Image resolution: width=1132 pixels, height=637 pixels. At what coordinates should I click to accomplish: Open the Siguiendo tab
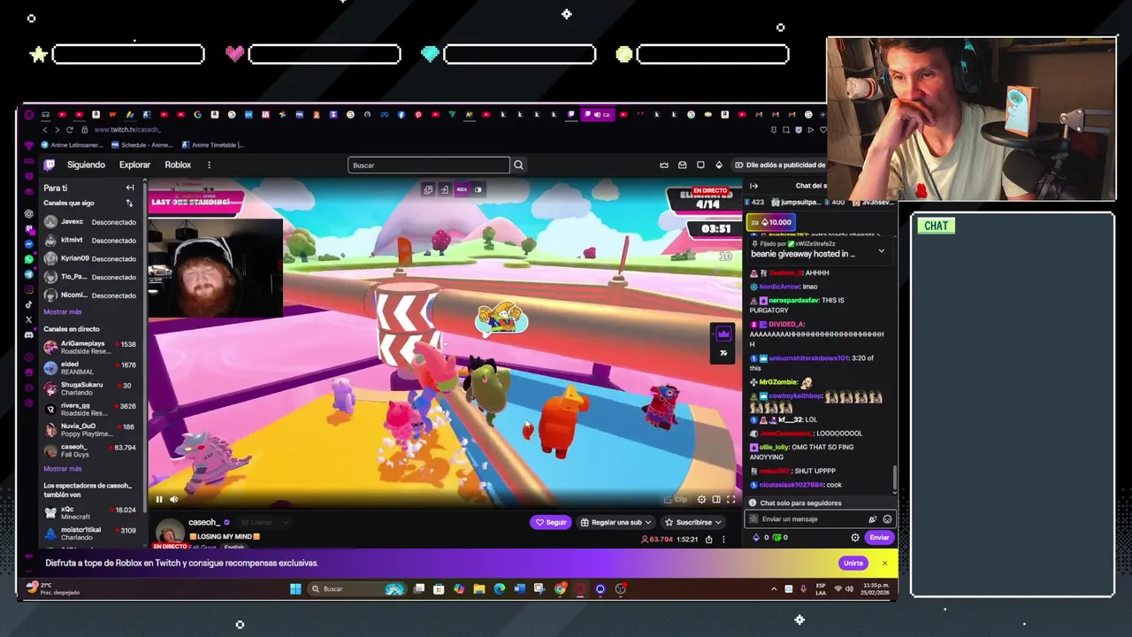(x=86, y=165)
